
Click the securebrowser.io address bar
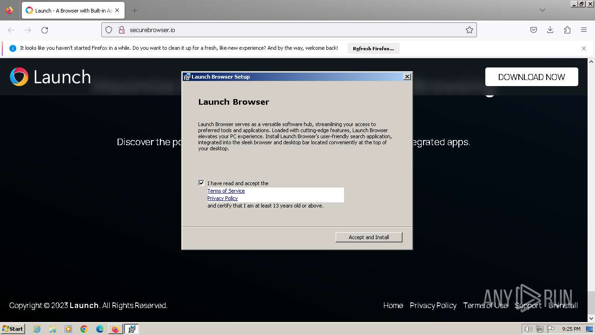(289, 30)
